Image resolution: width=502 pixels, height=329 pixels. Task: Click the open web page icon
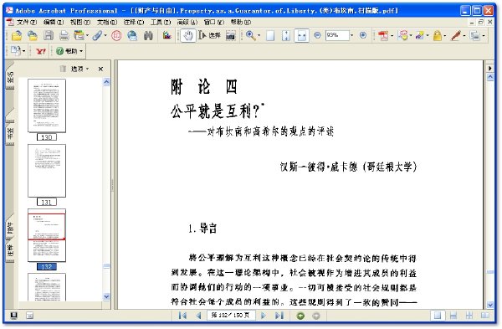33,35
